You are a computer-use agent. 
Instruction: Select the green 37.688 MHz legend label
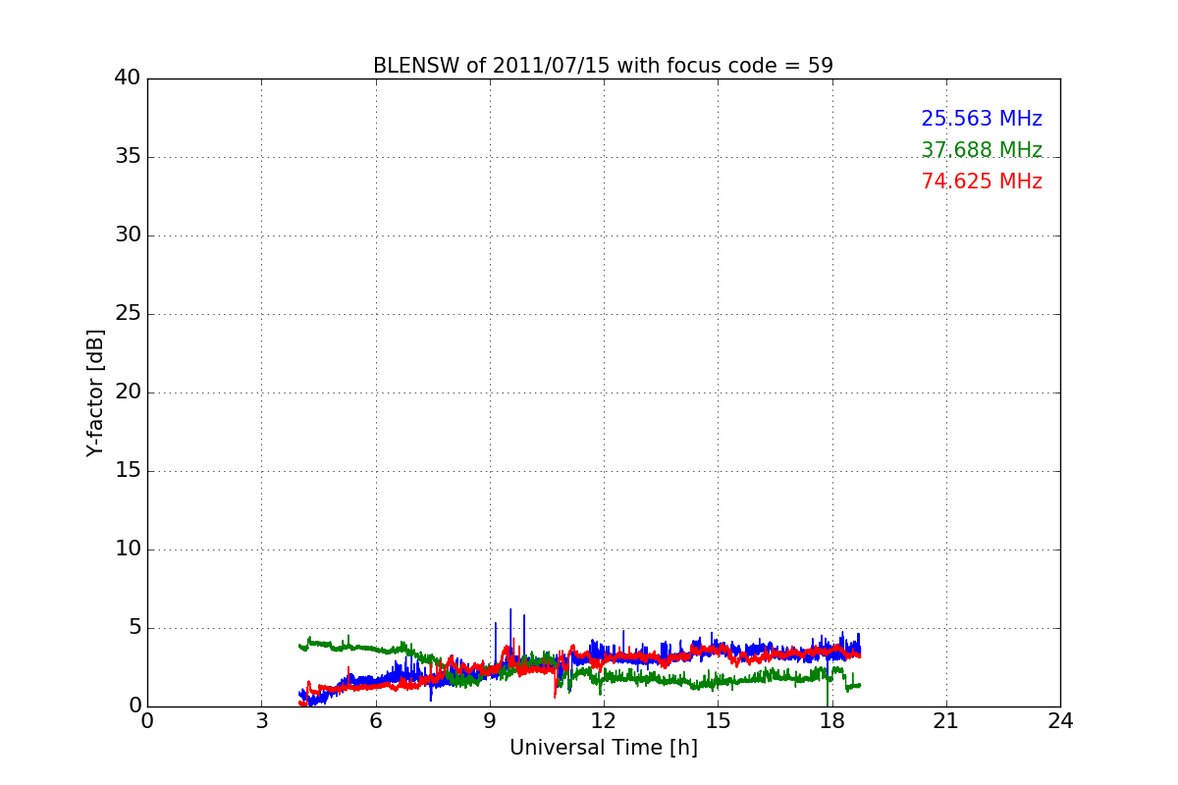982,150
